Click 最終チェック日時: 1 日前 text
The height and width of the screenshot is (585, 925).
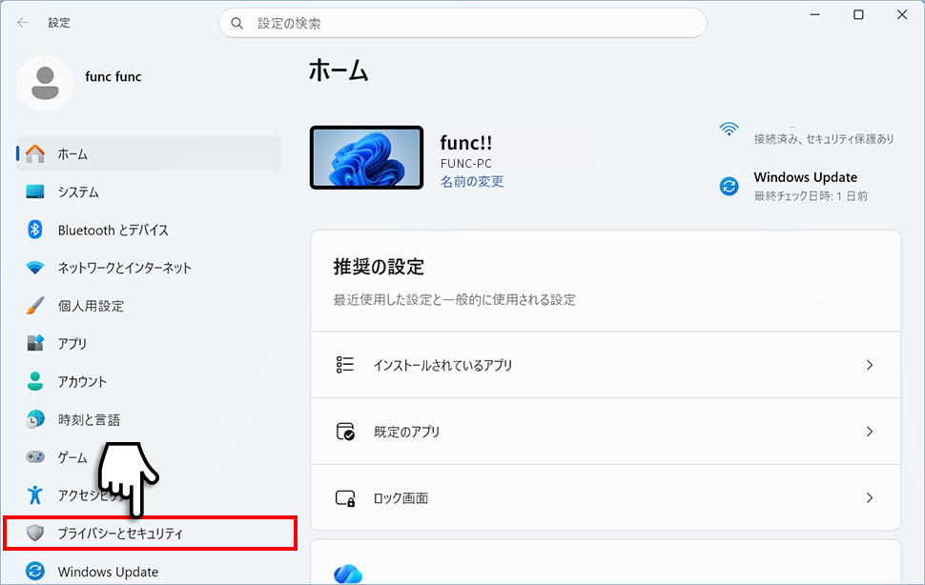[x=811, y=196]
